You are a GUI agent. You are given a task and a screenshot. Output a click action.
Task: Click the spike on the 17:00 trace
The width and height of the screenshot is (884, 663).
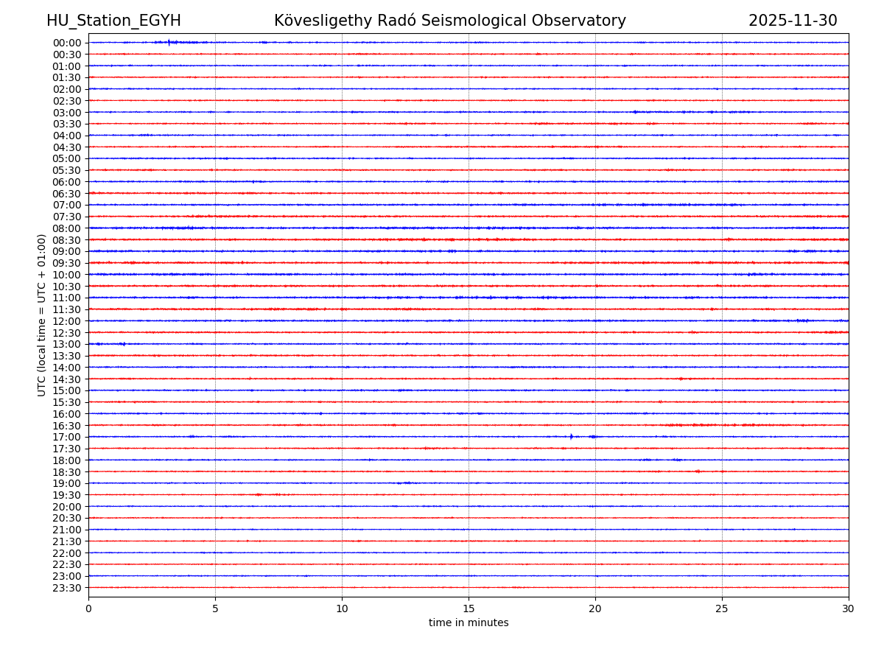point(571,437)
